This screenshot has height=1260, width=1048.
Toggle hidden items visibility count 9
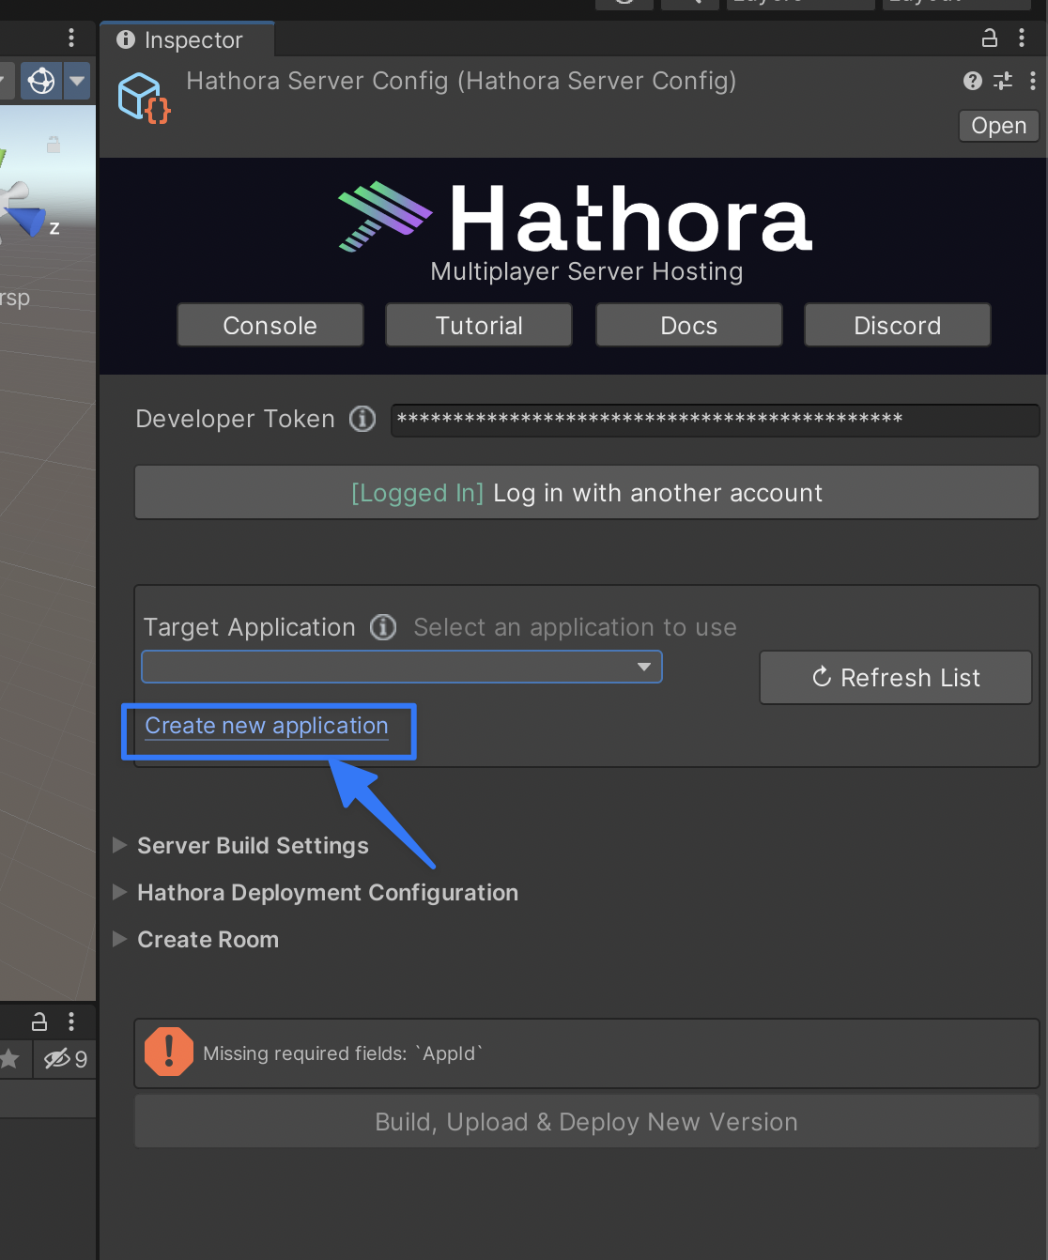click(65, 1059)
